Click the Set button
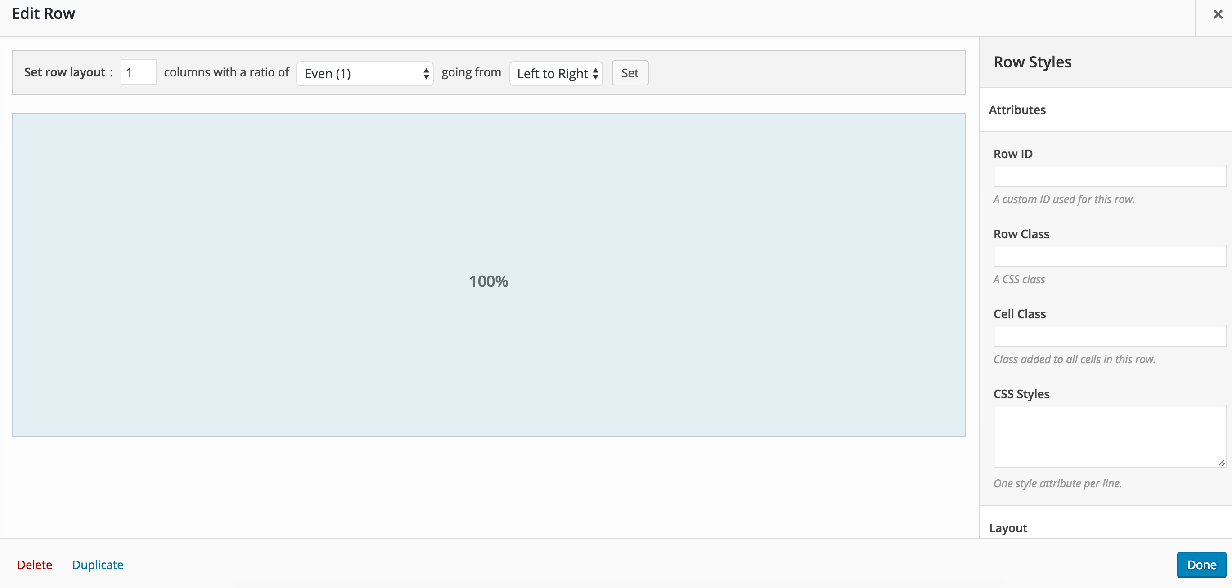 pyautogui.click(x=630, y=73)
